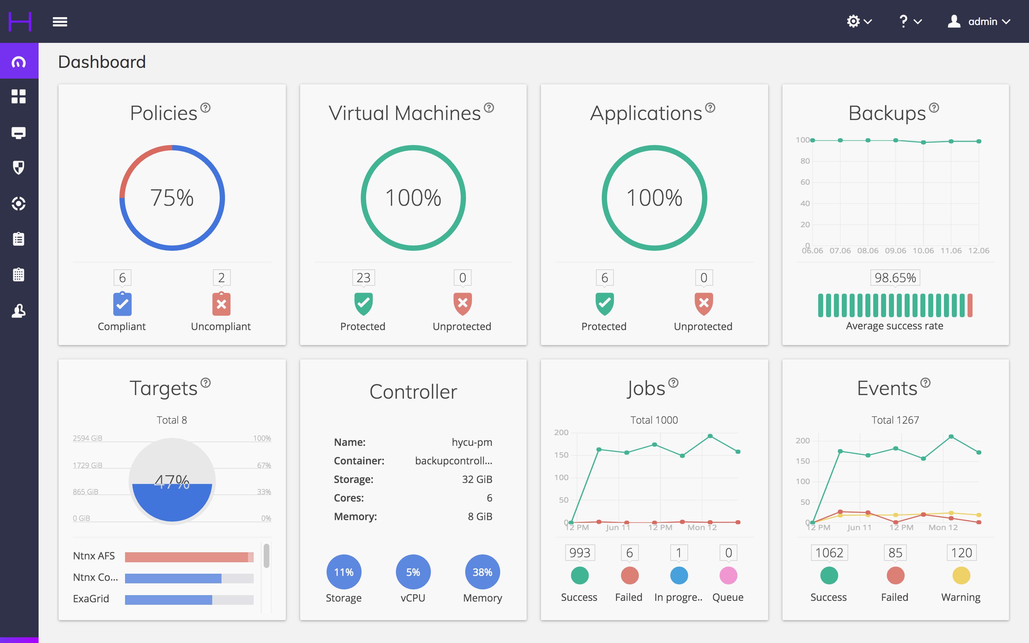The height and width of the screenshot is (643, 1029).
Task: Click the Targets list scrollbar
Action: [266, 556]
